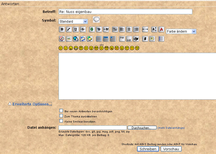
Task: Open the Symbol 'Standard' dropdown
Action: tap(73, 21)
